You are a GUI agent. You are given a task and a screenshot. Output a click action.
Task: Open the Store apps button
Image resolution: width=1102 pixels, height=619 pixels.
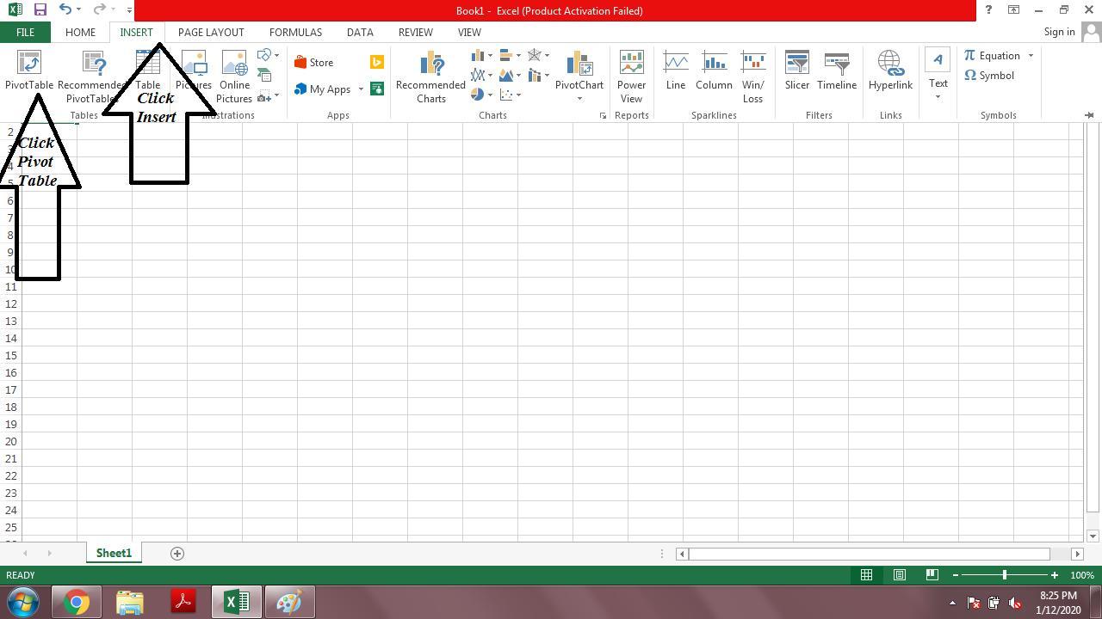coord(313,63)
